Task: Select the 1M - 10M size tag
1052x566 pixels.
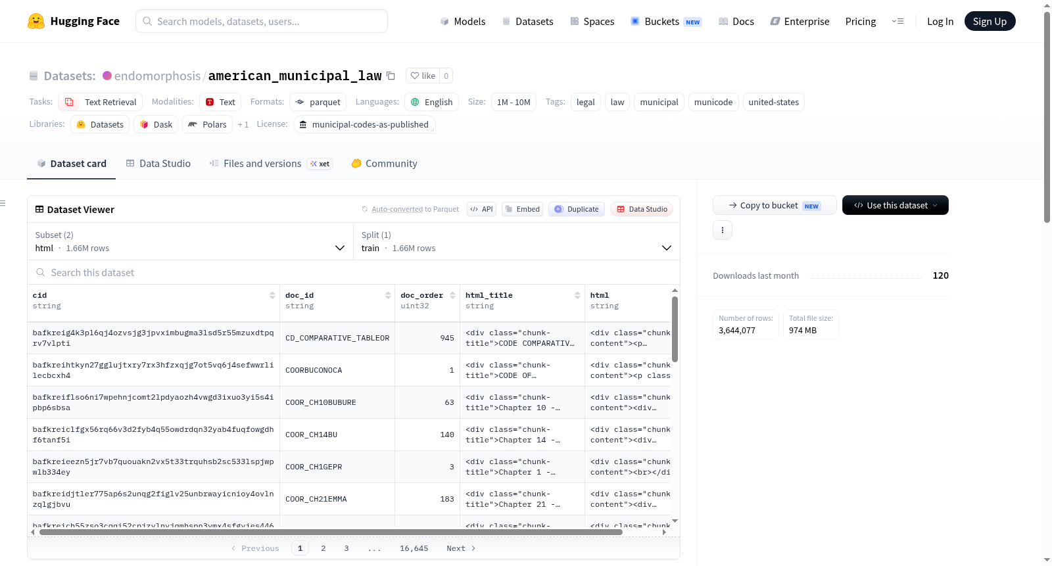Action: [514, 102]
